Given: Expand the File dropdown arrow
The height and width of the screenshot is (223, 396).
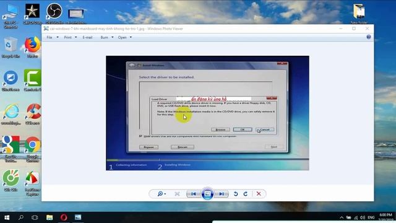Looking at the screenshot, I should [x=58, y=37].
